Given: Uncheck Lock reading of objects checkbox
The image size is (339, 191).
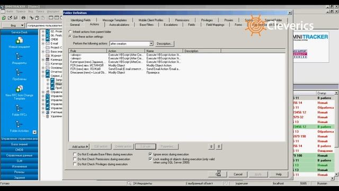Looking at the screenshot, I should point(150,159).
